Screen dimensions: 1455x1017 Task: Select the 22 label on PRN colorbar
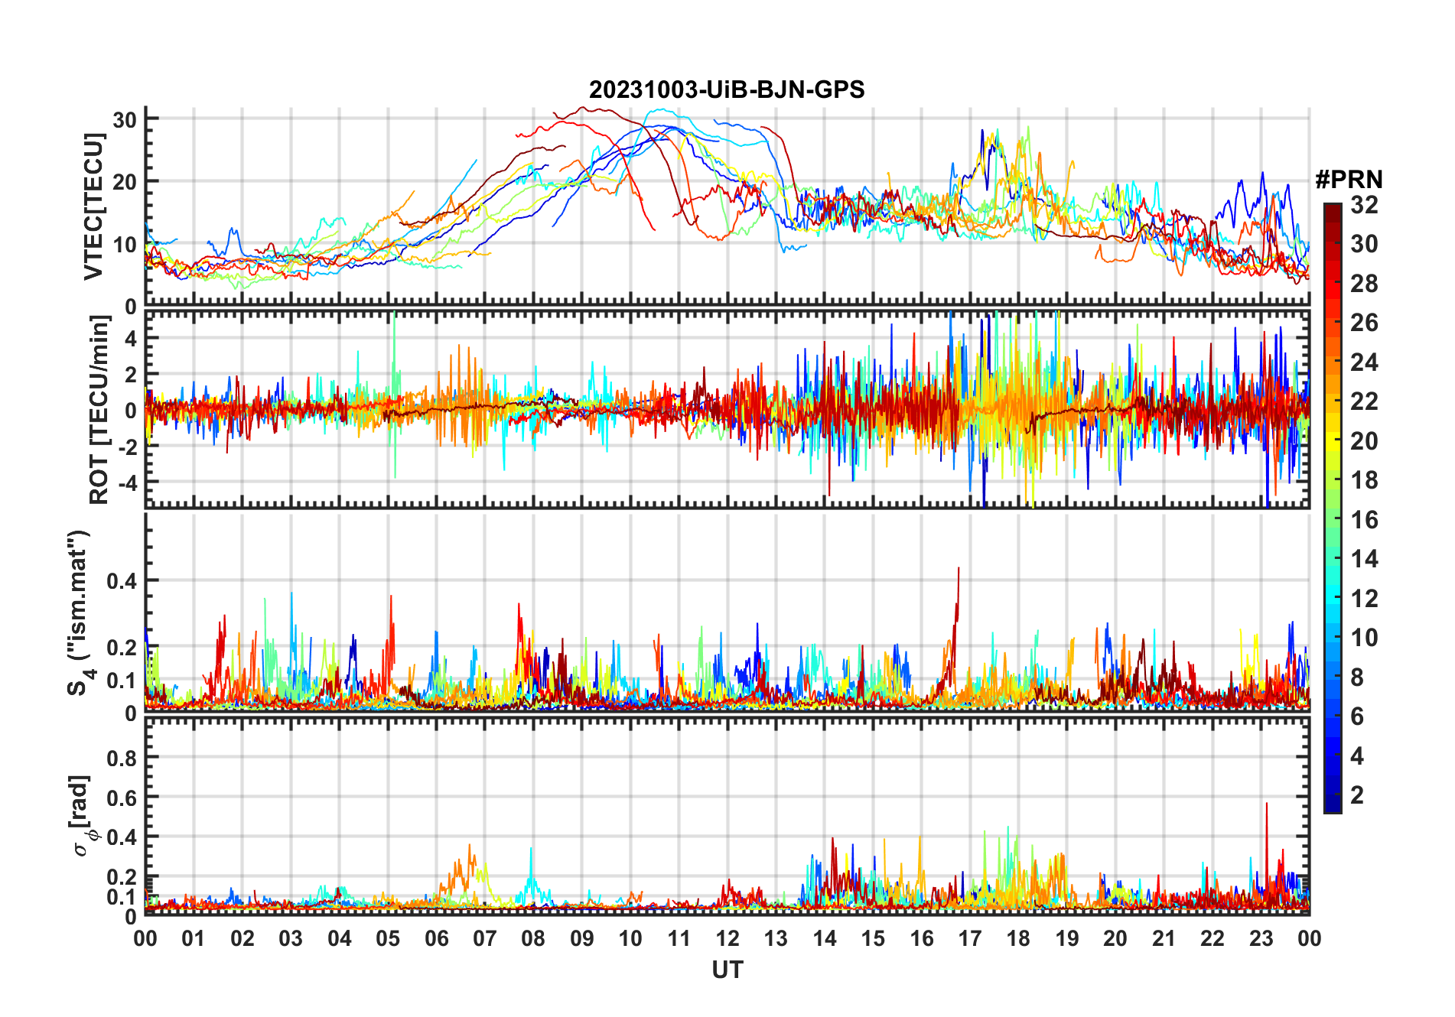pyautogui.click(x=1364, y=401)
